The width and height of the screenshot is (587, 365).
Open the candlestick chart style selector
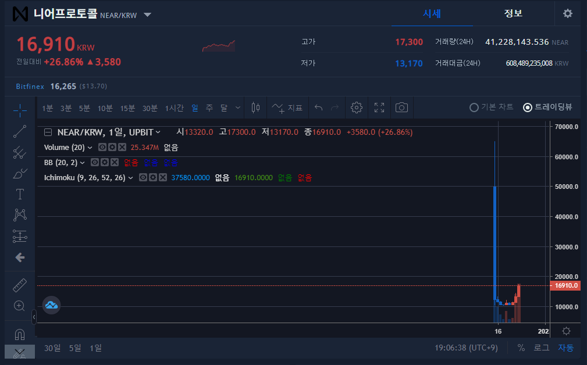click(256, 108)
